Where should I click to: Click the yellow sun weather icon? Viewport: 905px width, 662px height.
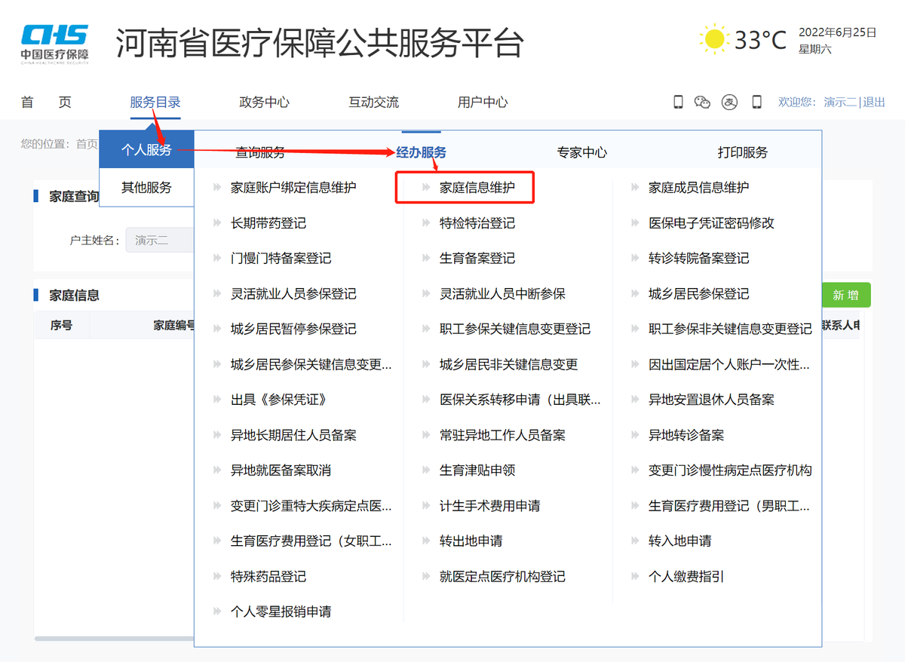(712, 38)
